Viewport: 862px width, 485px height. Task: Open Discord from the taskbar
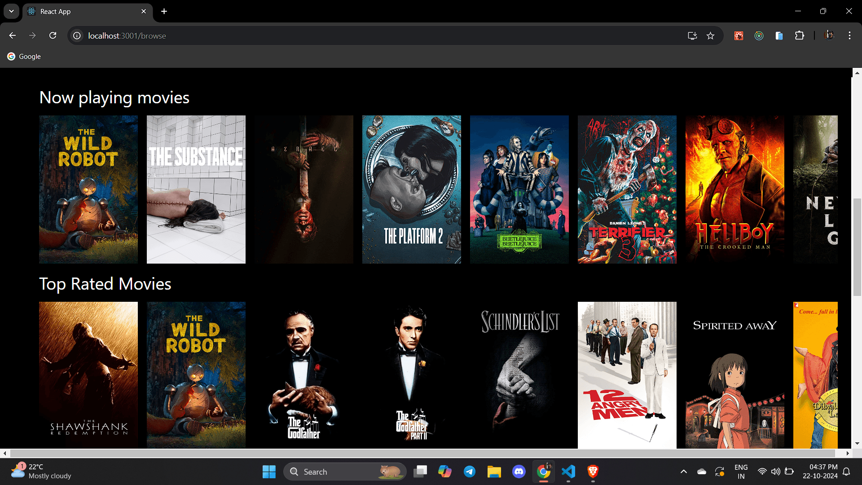pyautogui.click(x=519, y=472)
